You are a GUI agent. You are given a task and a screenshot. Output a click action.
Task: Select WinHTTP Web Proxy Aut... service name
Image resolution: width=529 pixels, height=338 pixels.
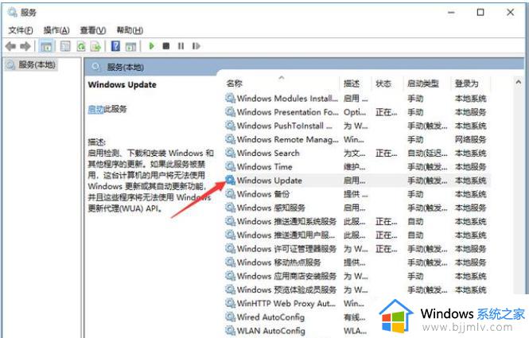click(286, 303)
